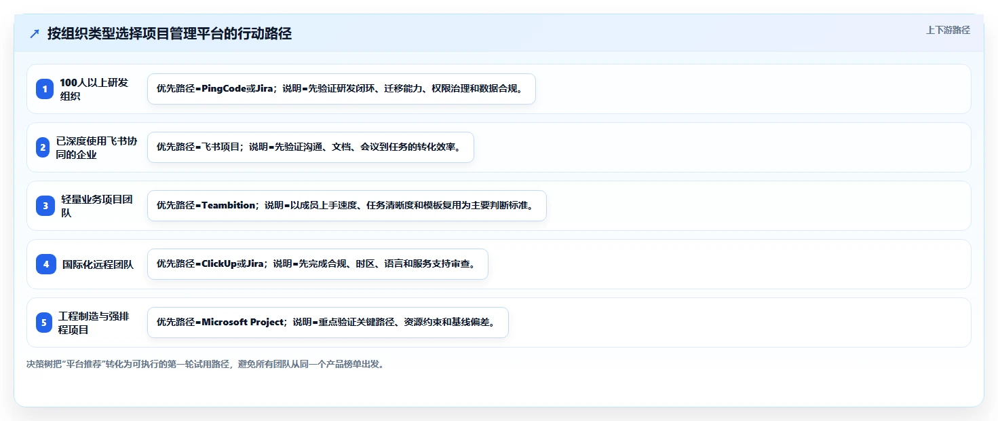Image resolution: width=998 pixels, height=421 pixels.
Task: Open the Teambition recommendation box
Action: coord(347,206)
